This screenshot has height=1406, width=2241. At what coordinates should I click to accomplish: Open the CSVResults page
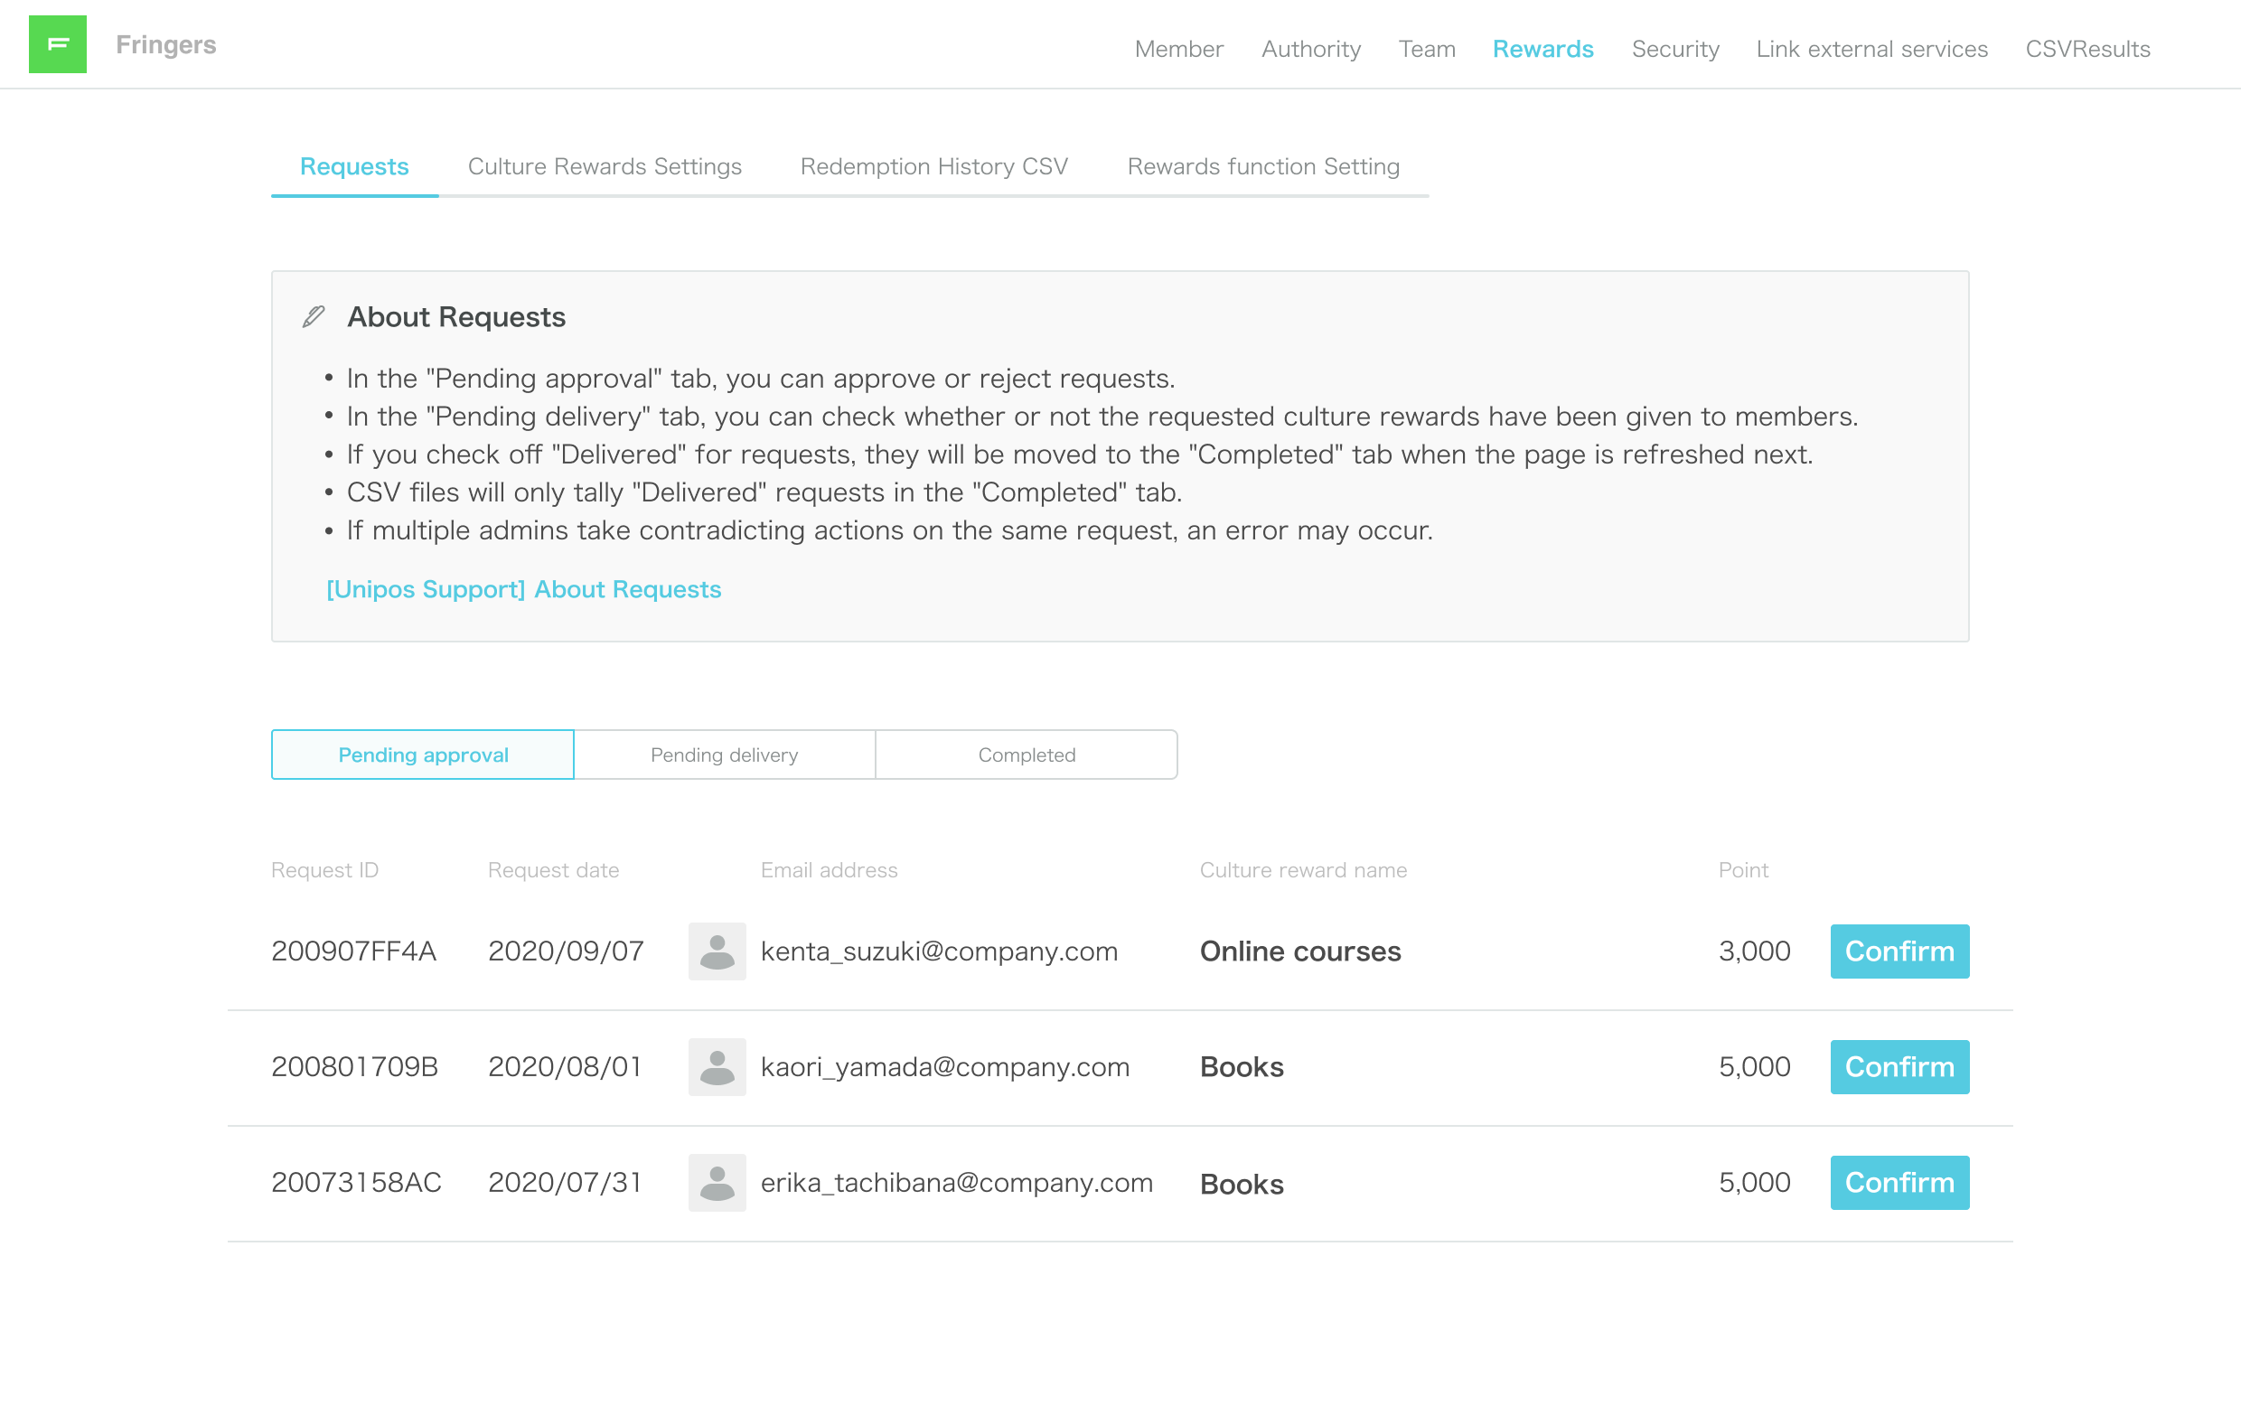[x=2086, y=49]
